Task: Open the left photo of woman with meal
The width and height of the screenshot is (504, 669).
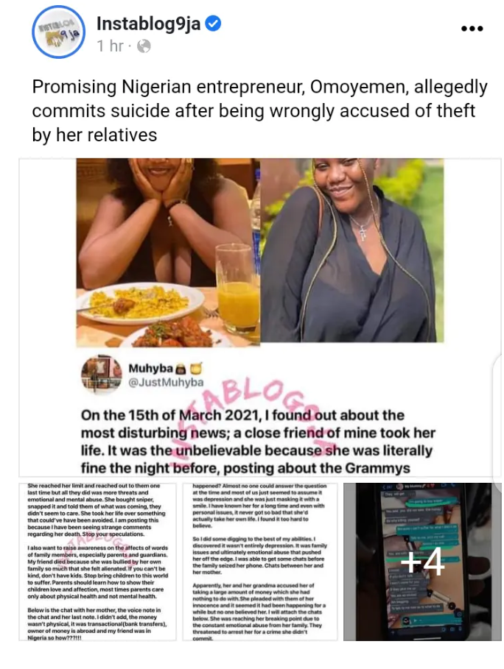Action: click(168, 252)
